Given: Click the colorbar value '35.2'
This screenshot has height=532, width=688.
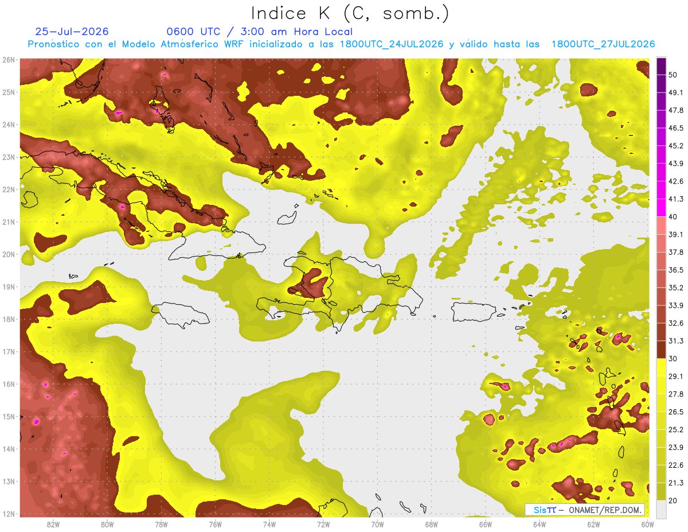Looking at the screenshot, I should click(x=675, y=288).
